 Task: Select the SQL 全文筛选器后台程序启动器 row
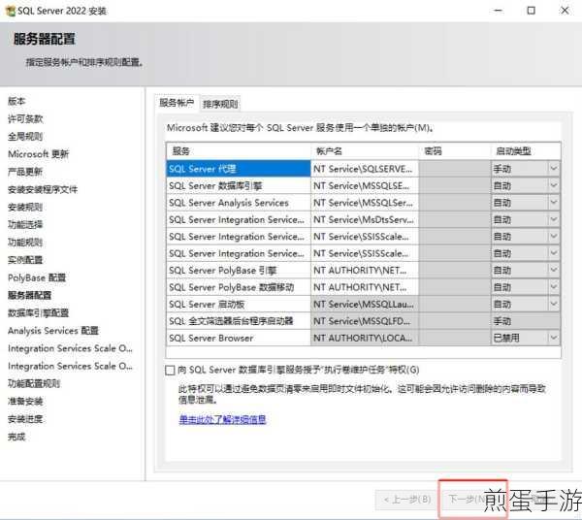coord(239,321)
